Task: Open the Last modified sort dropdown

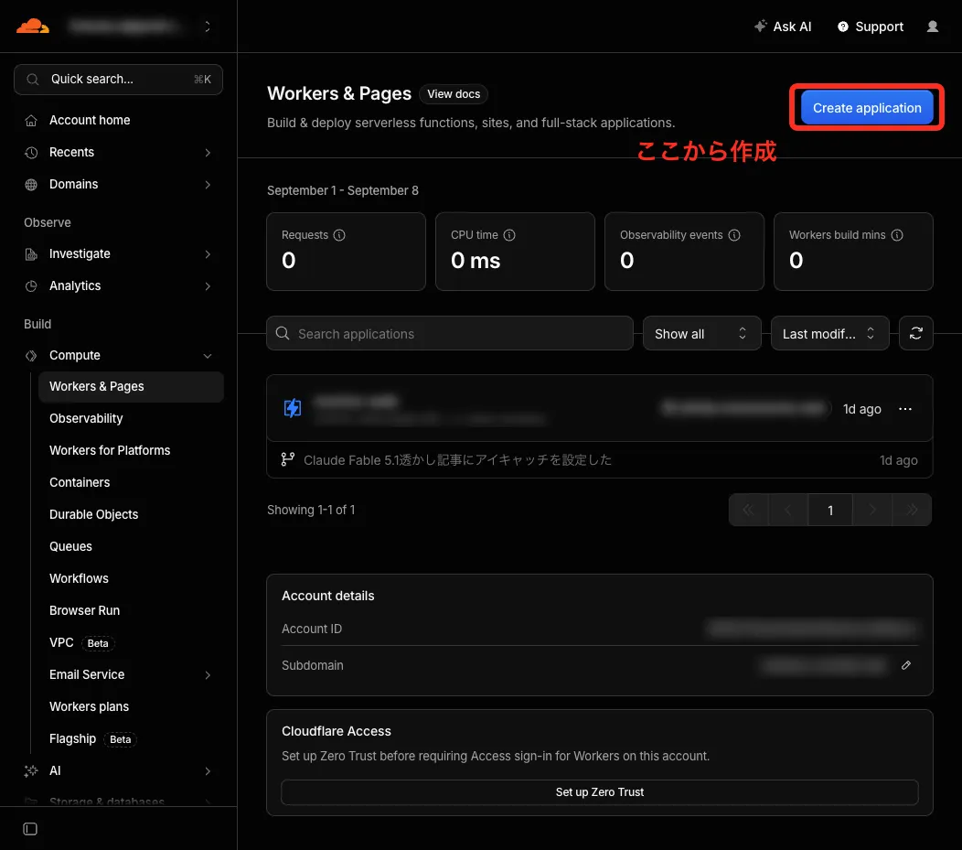Action: click(829, 333)
